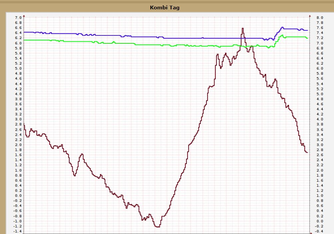
Task: Click the 4.0 label on right axis
Action: pyautogui.click(x=319, y=119)
